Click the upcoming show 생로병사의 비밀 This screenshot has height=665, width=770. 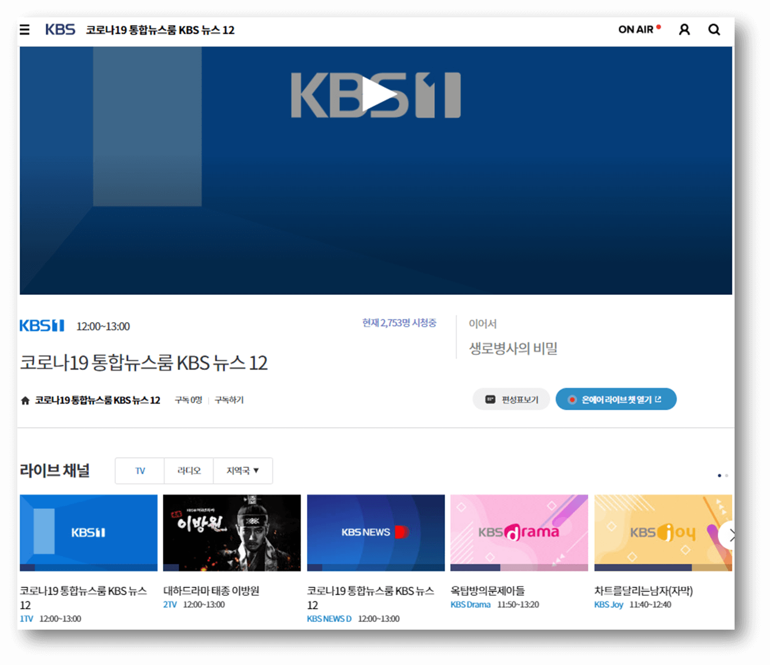513,348
